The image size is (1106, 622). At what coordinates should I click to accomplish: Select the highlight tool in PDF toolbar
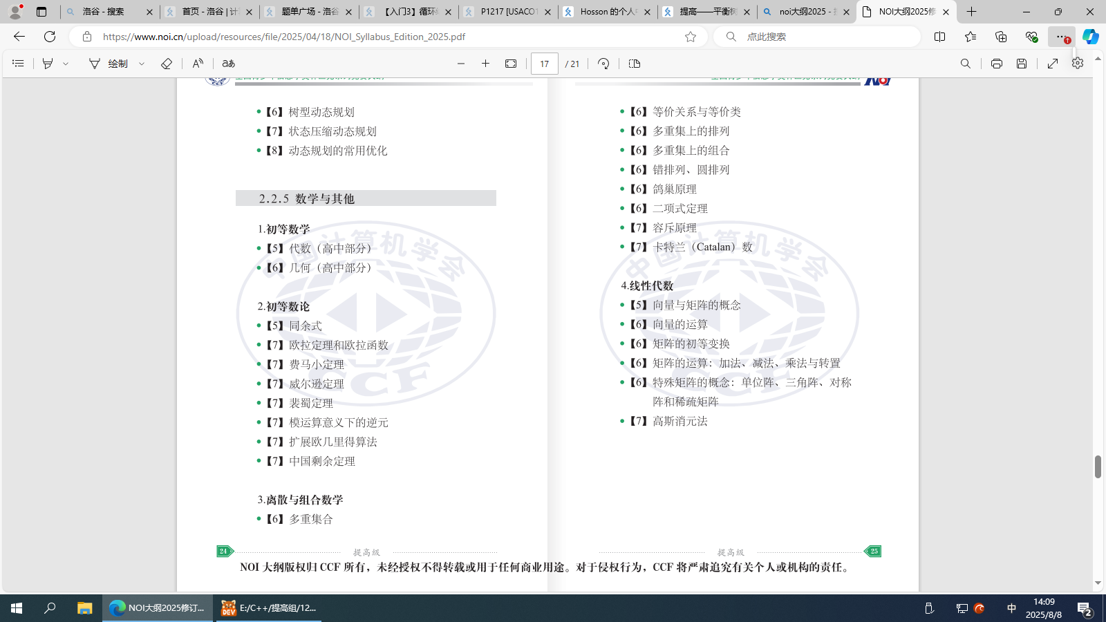pyautogui.click(x=48, y=64)
